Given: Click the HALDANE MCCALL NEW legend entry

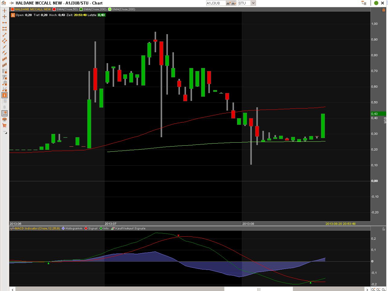Looking at the screenshot, I should pos(31,9).
